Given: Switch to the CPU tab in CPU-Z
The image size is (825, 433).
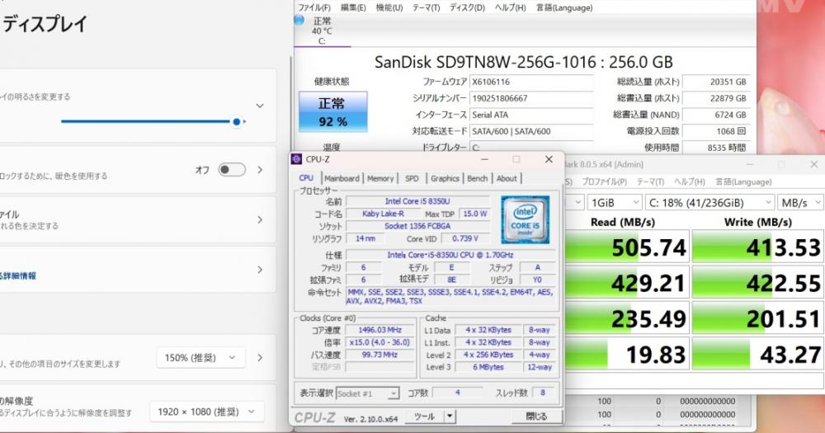Looking at the screenshot, I should click(306, 178).
